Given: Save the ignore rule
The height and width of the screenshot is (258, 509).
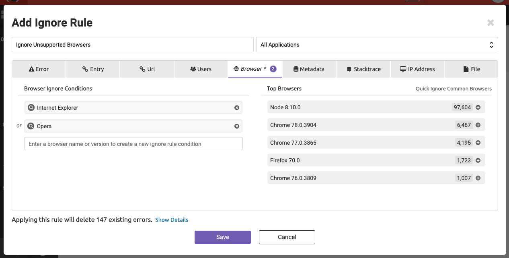Looking at the screenshot, I should pyautogui.click(x=223, y=237).
